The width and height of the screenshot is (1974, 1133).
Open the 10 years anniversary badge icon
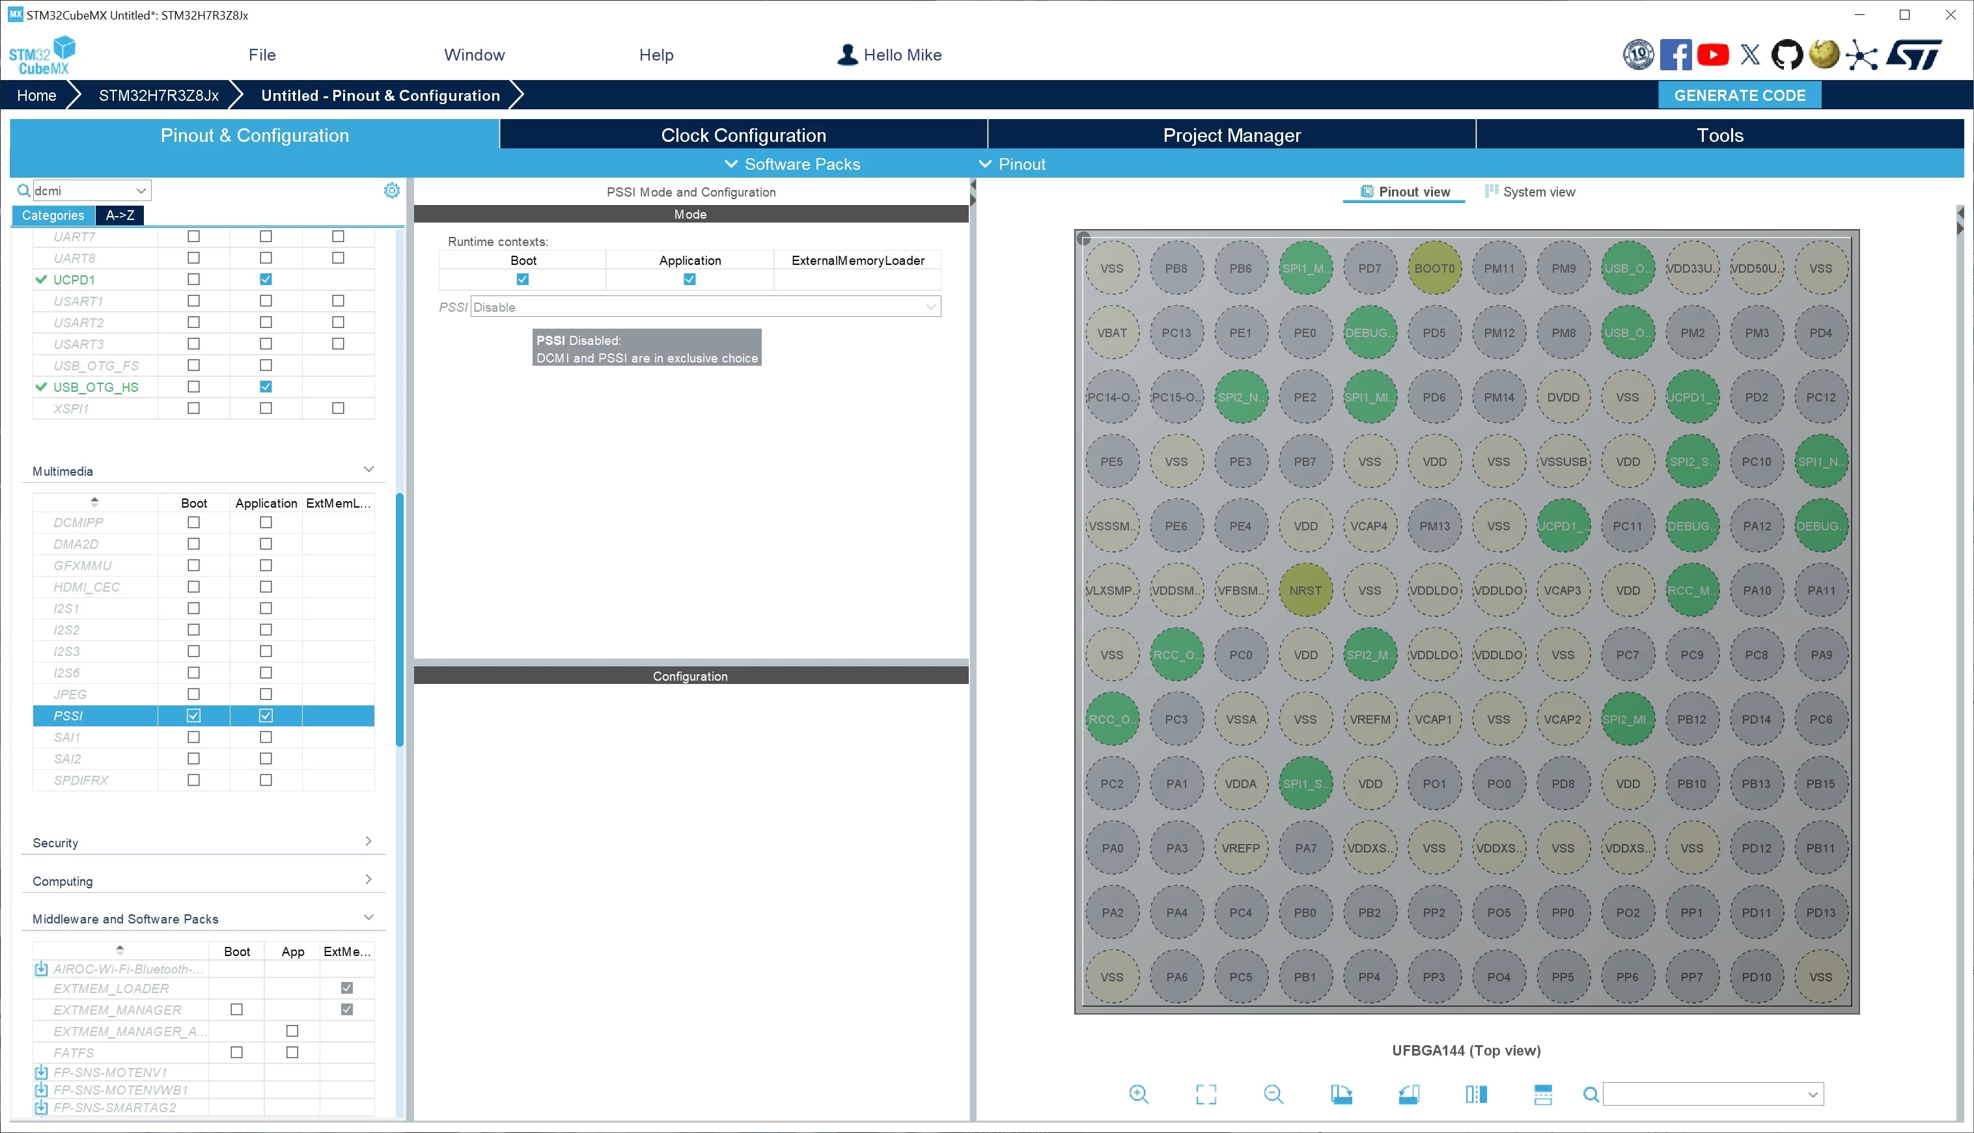1638,55
